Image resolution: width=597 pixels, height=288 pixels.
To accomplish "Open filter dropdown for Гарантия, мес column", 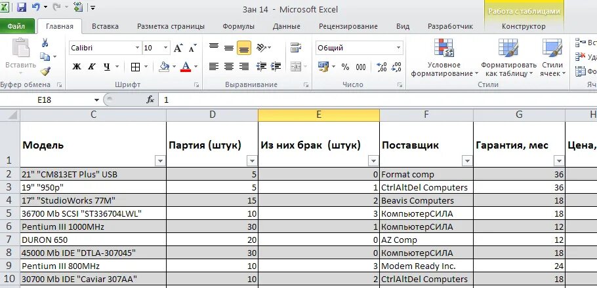I will 559,161.
